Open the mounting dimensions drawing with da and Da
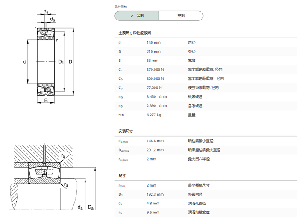 coord(52,177)
